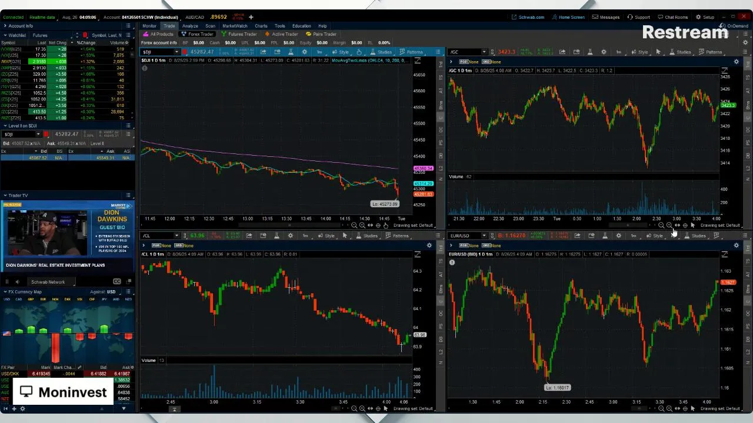Open /CL chart settings gear
The width and height of the screenshot is (753, 423).
(290, 236)
